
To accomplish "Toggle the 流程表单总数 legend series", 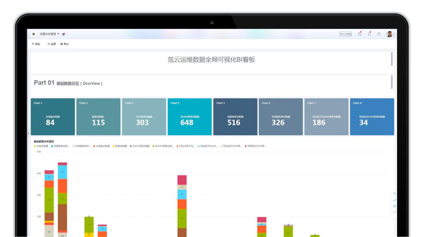I will pyautogui.click(x=60, y=146).
